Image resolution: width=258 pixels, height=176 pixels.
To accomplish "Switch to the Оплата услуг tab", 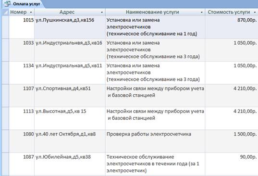I will (24, 4).
